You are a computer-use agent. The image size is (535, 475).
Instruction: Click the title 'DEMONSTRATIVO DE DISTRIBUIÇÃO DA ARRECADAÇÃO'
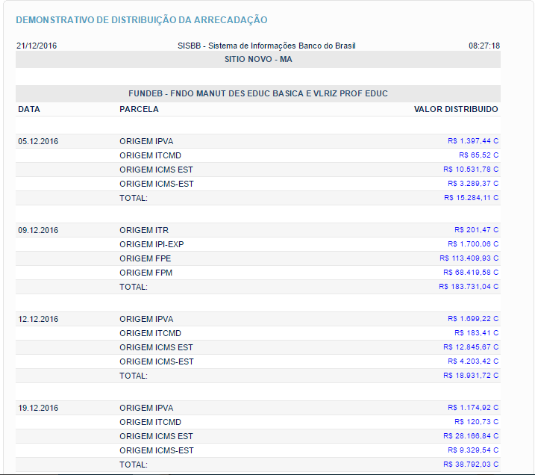tap(142, 20)
